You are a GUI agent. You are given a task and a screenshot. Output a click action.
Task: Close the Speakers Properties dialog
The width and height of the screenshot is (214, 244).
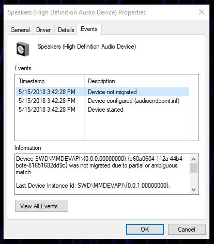[202, 12]
